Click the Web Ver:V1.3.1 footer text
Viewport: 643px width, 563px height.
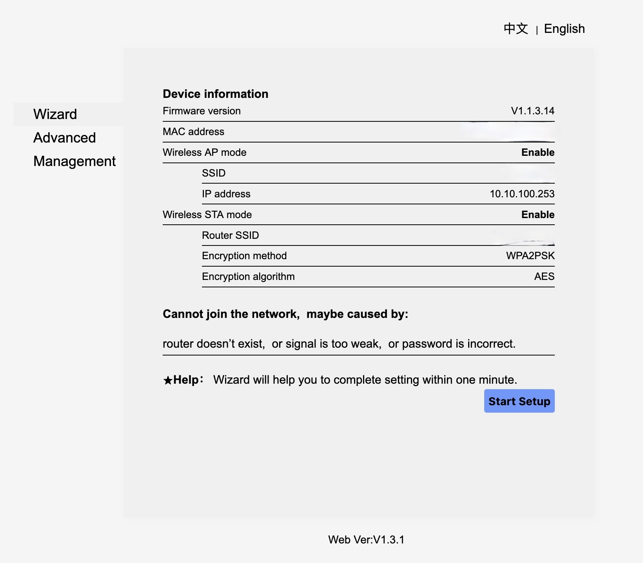click(366, 540)
